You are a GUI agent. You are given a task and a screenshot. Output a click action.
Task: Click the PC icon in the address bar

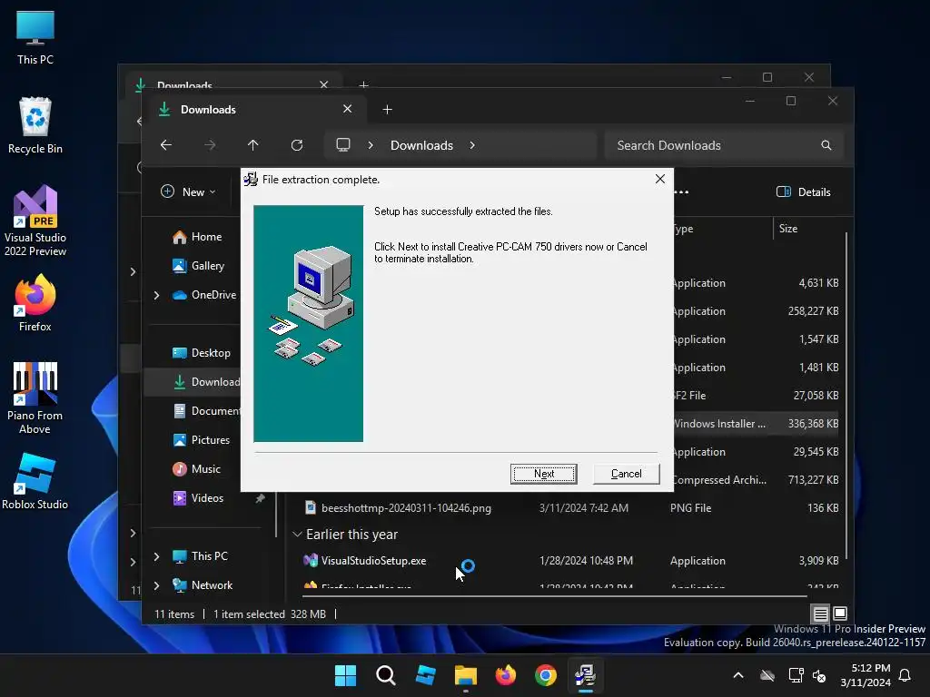[x=343, y=145]
